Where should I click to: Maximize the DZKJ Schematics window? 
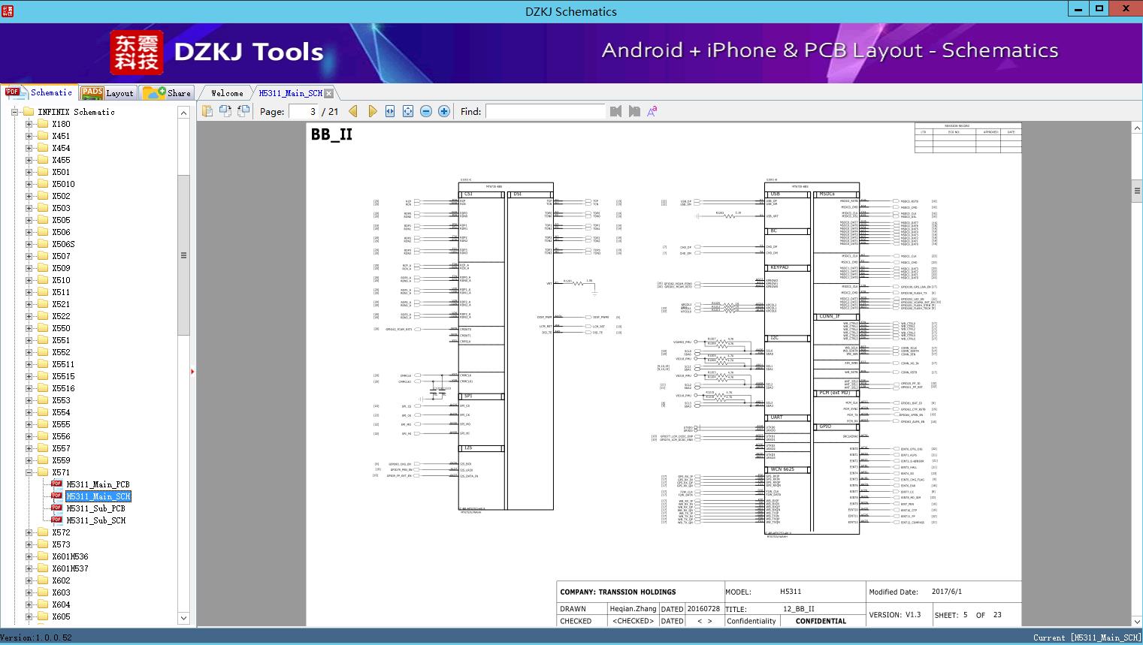[x=1099, y=9]
